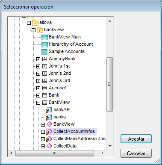Screen dimensions: 162x165
Task: Click the Sample Accounts object diagram icon
Action: tap(44, 52)
